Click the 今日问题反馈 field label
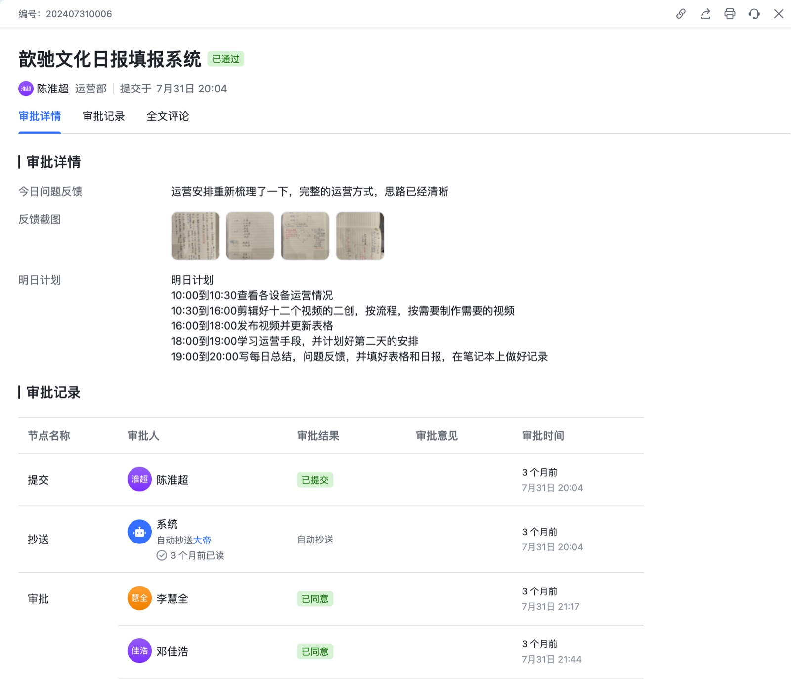Image resolution: width=791 pixels, height=679 pixels. (50, 191)
